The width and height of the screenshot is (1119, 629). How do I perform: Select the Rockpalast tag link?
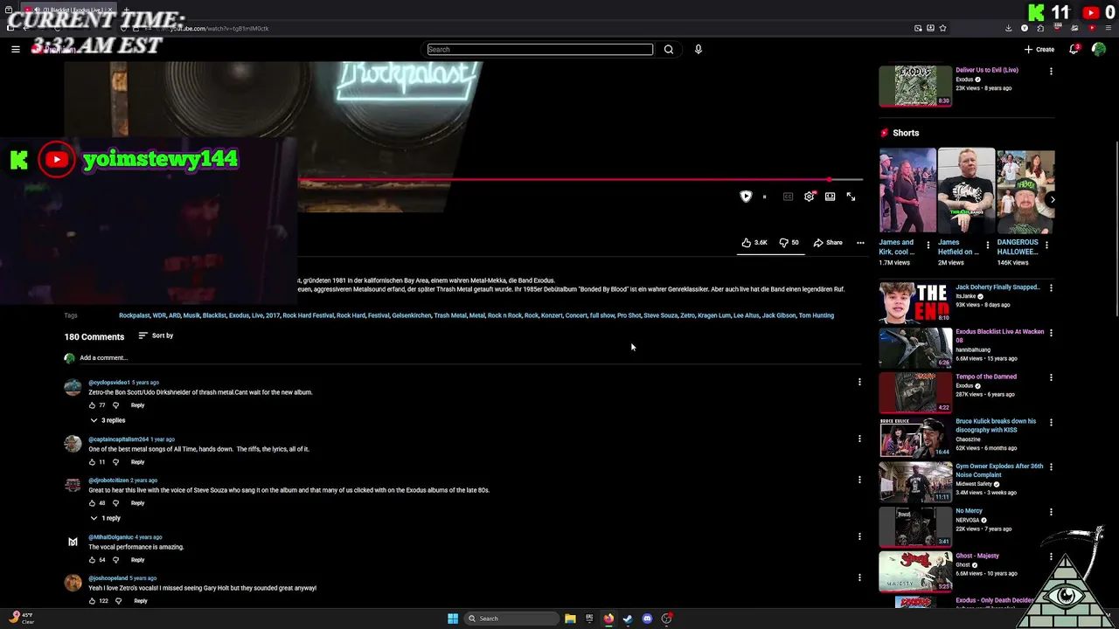(x=134, y=315)
